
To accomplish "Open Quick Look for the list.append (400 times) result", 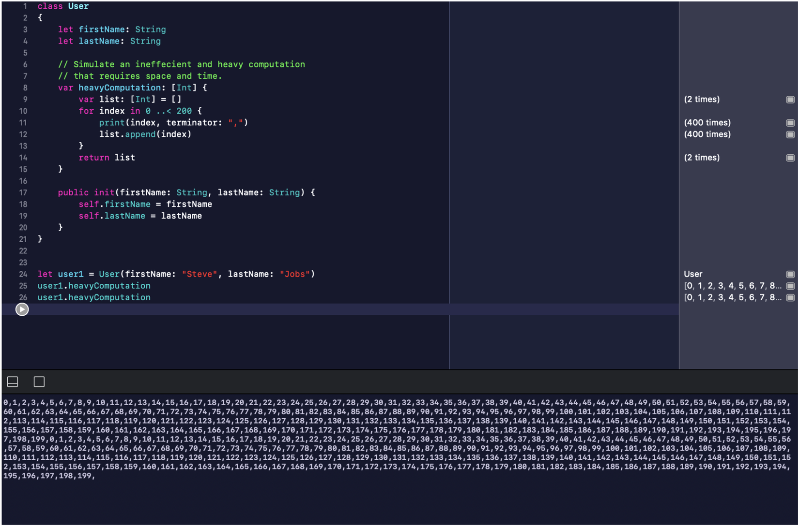I will pyautogui.click(x=790, y=134).
